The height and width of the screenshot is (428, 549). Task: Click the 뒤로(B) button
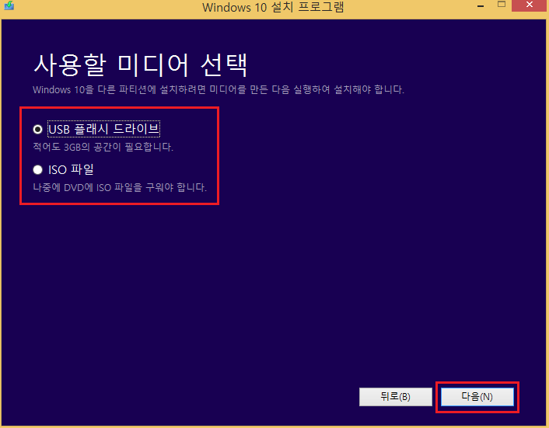point(396,397)
